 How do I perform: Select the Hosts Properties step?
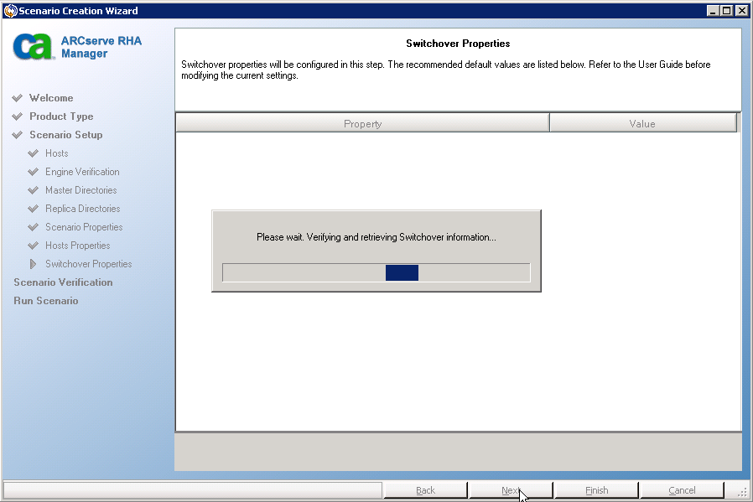point(77,246)
